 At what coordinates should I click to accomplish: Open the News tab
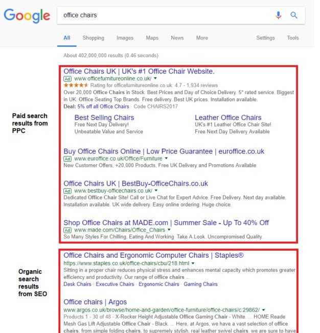coord(177,38)
